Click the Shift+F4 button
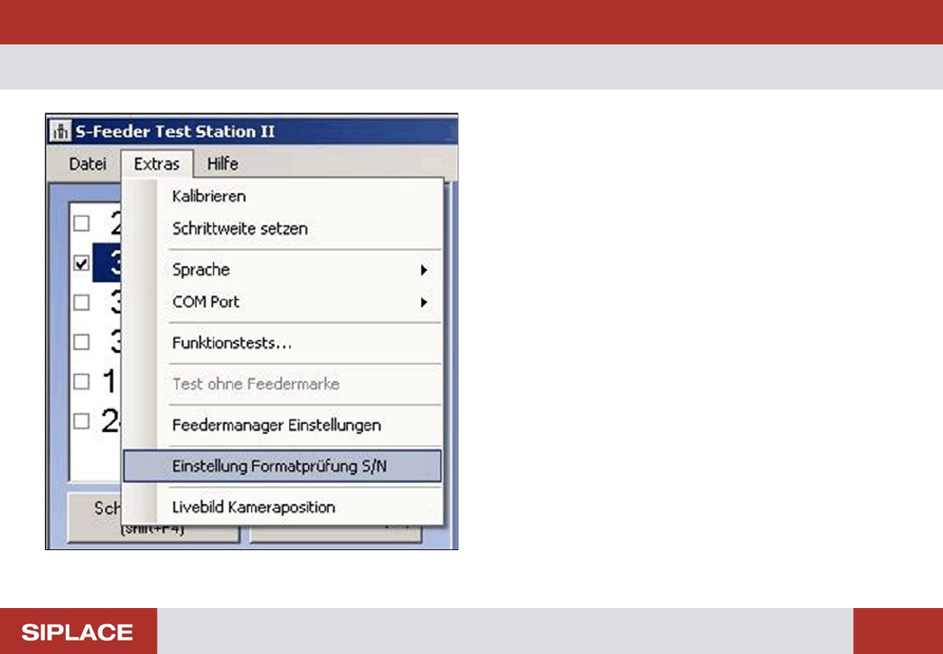 pyautogui.click(x=154, y=518)
